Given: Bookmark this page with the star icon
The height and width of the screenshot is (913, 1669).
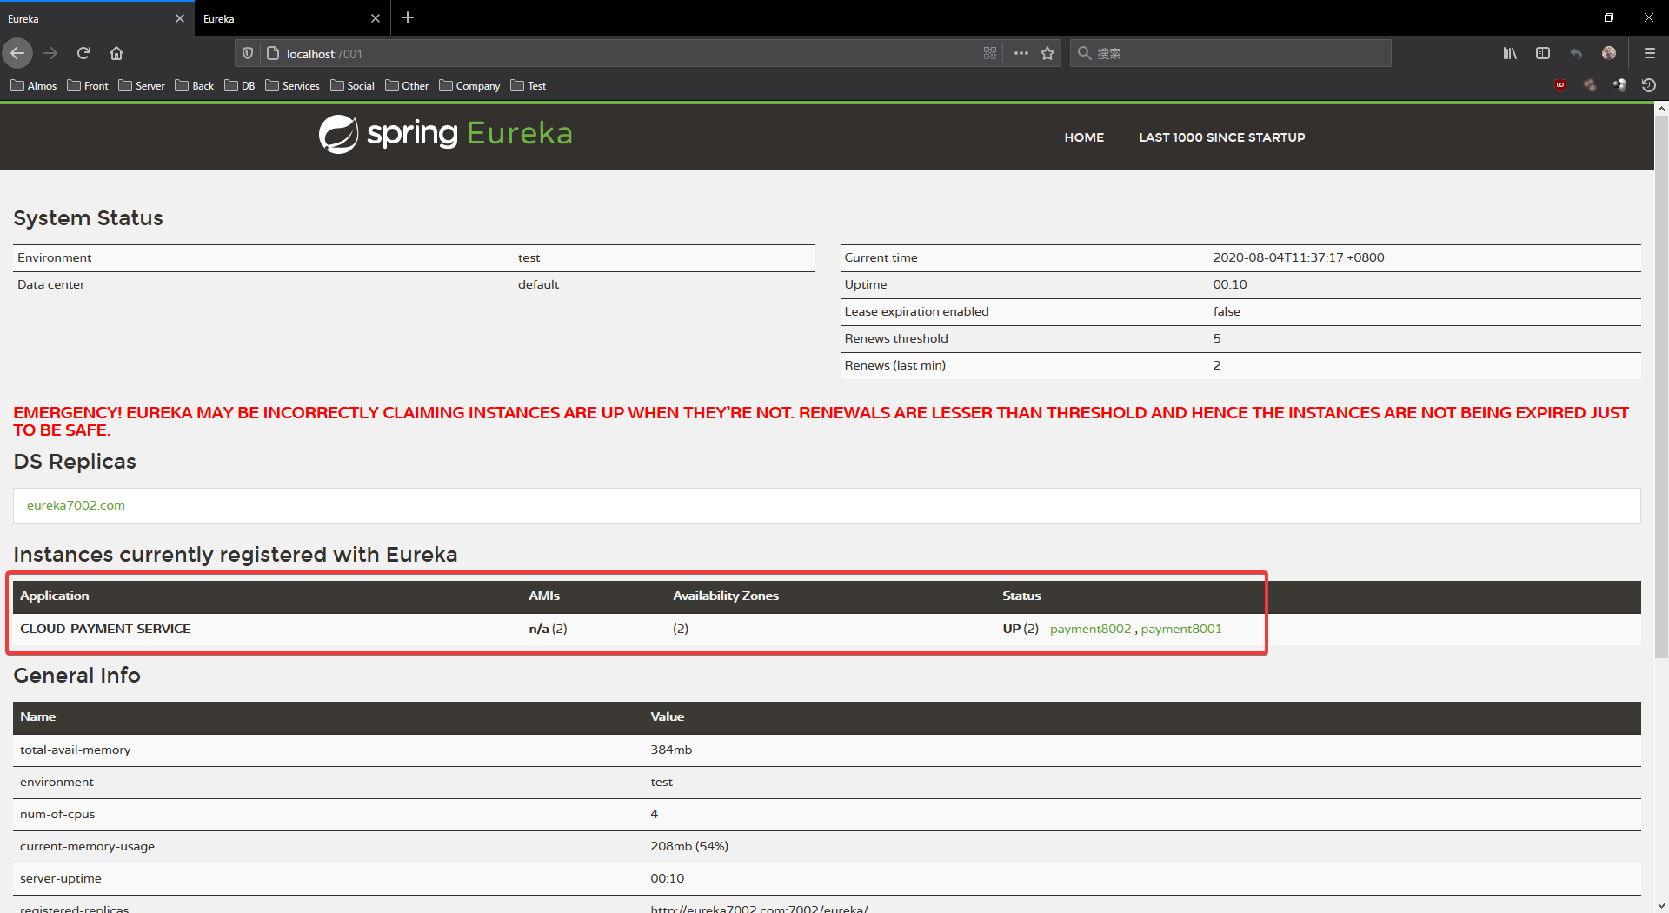Looking at the screenshot, I should 1047,53.
